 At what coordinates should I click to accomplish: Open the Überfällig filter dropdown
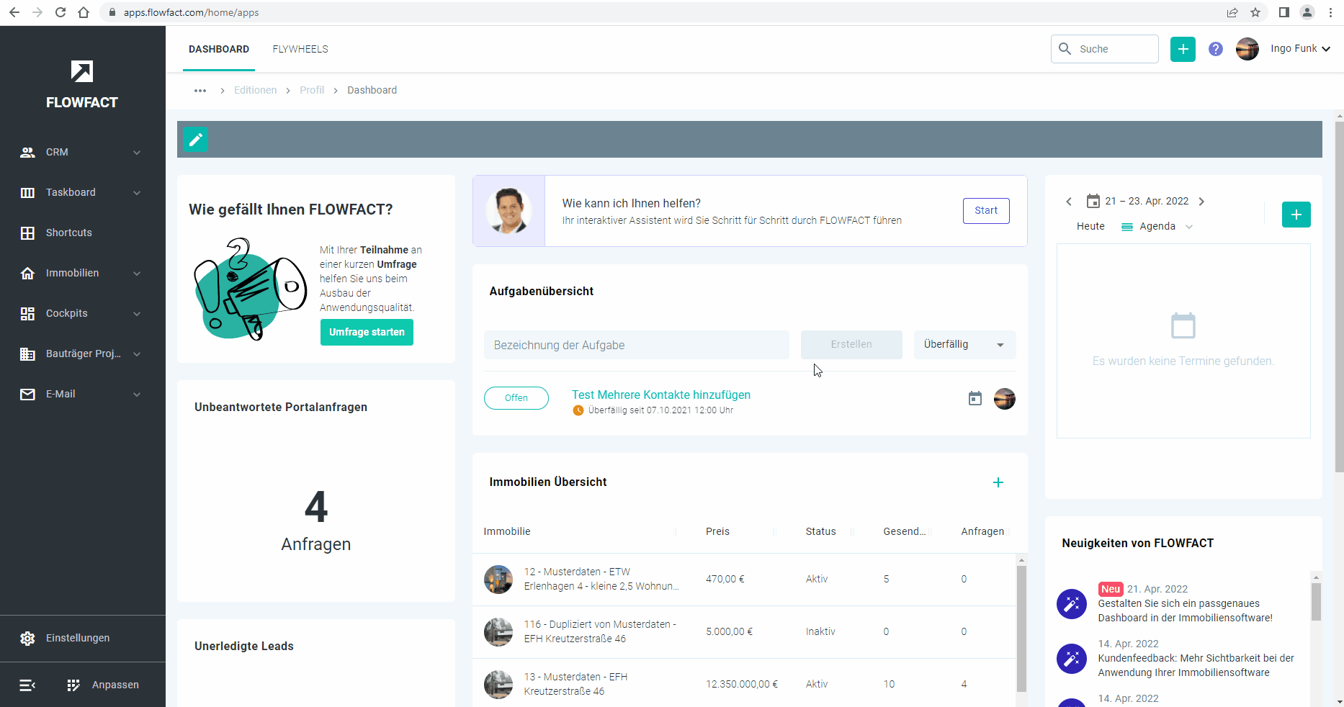965,345
